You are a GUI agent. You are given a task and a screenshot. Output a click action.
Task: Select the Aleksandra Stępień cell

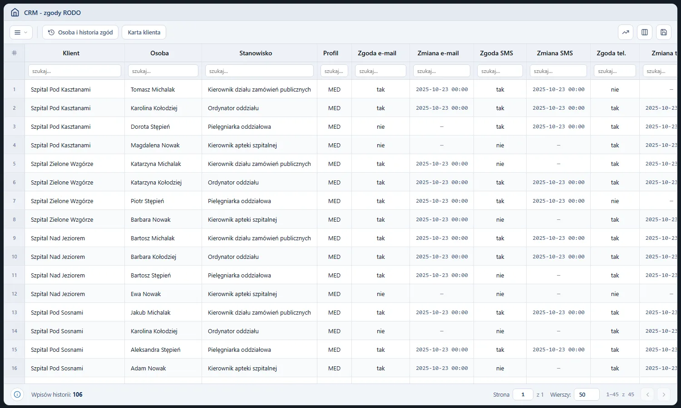163,350
